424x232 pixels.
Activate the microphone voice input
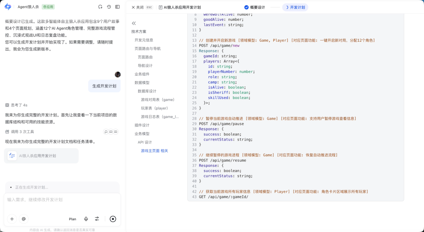pyautogui.click(x=86, y=219)
